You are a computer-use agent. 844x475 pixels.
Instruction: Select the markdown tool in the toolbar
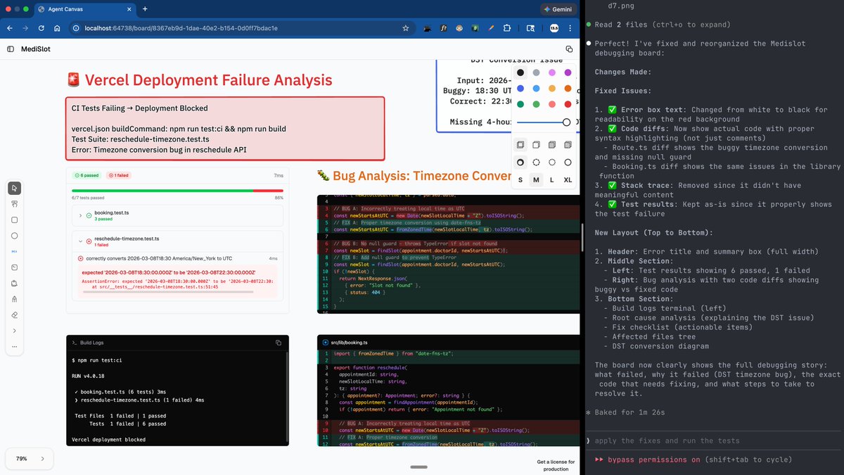tap(14, 251)
